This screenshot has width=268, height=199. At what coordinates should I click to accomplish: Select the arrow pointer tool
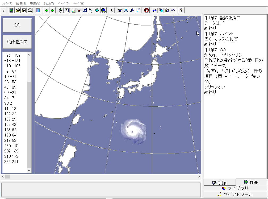coord(112,10)
